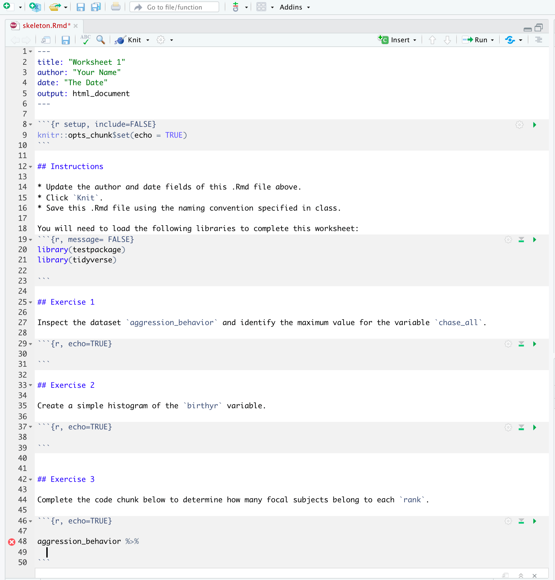Fold the Exercise 3 code chunk at line 46

(31, 521)
